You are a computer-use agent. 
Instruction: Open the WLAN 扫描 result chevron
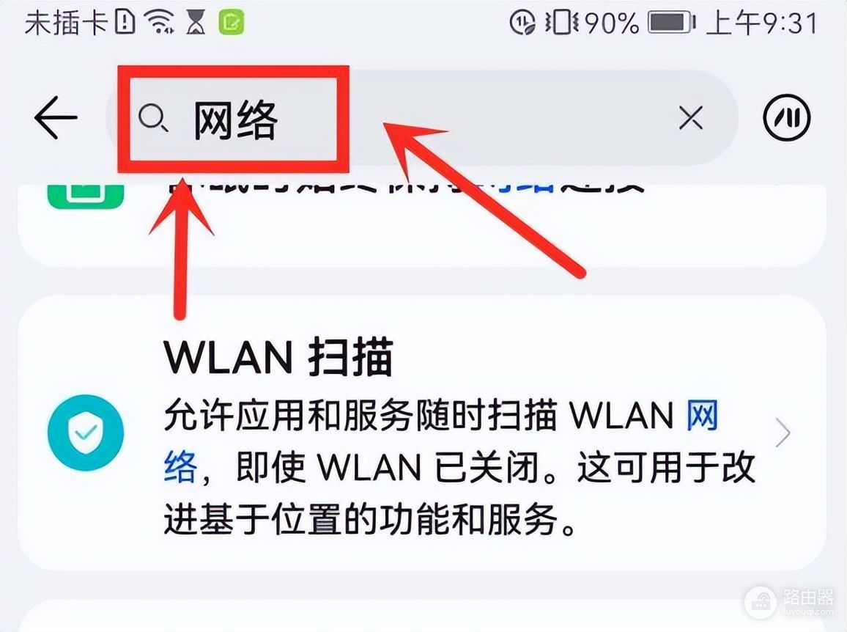783,433
